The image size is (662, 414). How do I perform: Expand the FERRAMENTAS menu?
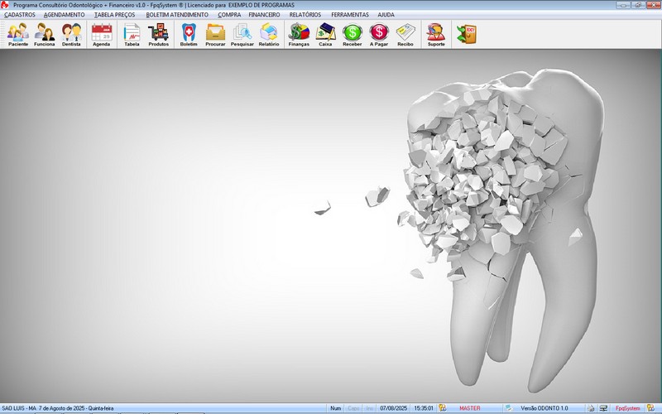[x=350, y=15]
